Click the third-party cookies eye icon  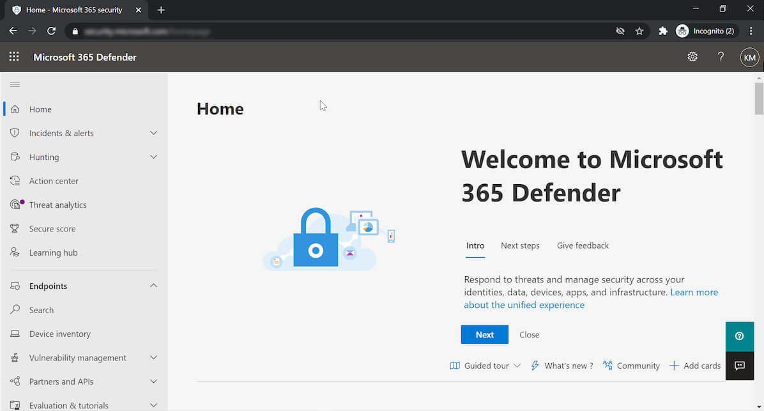tap(620, 31)
